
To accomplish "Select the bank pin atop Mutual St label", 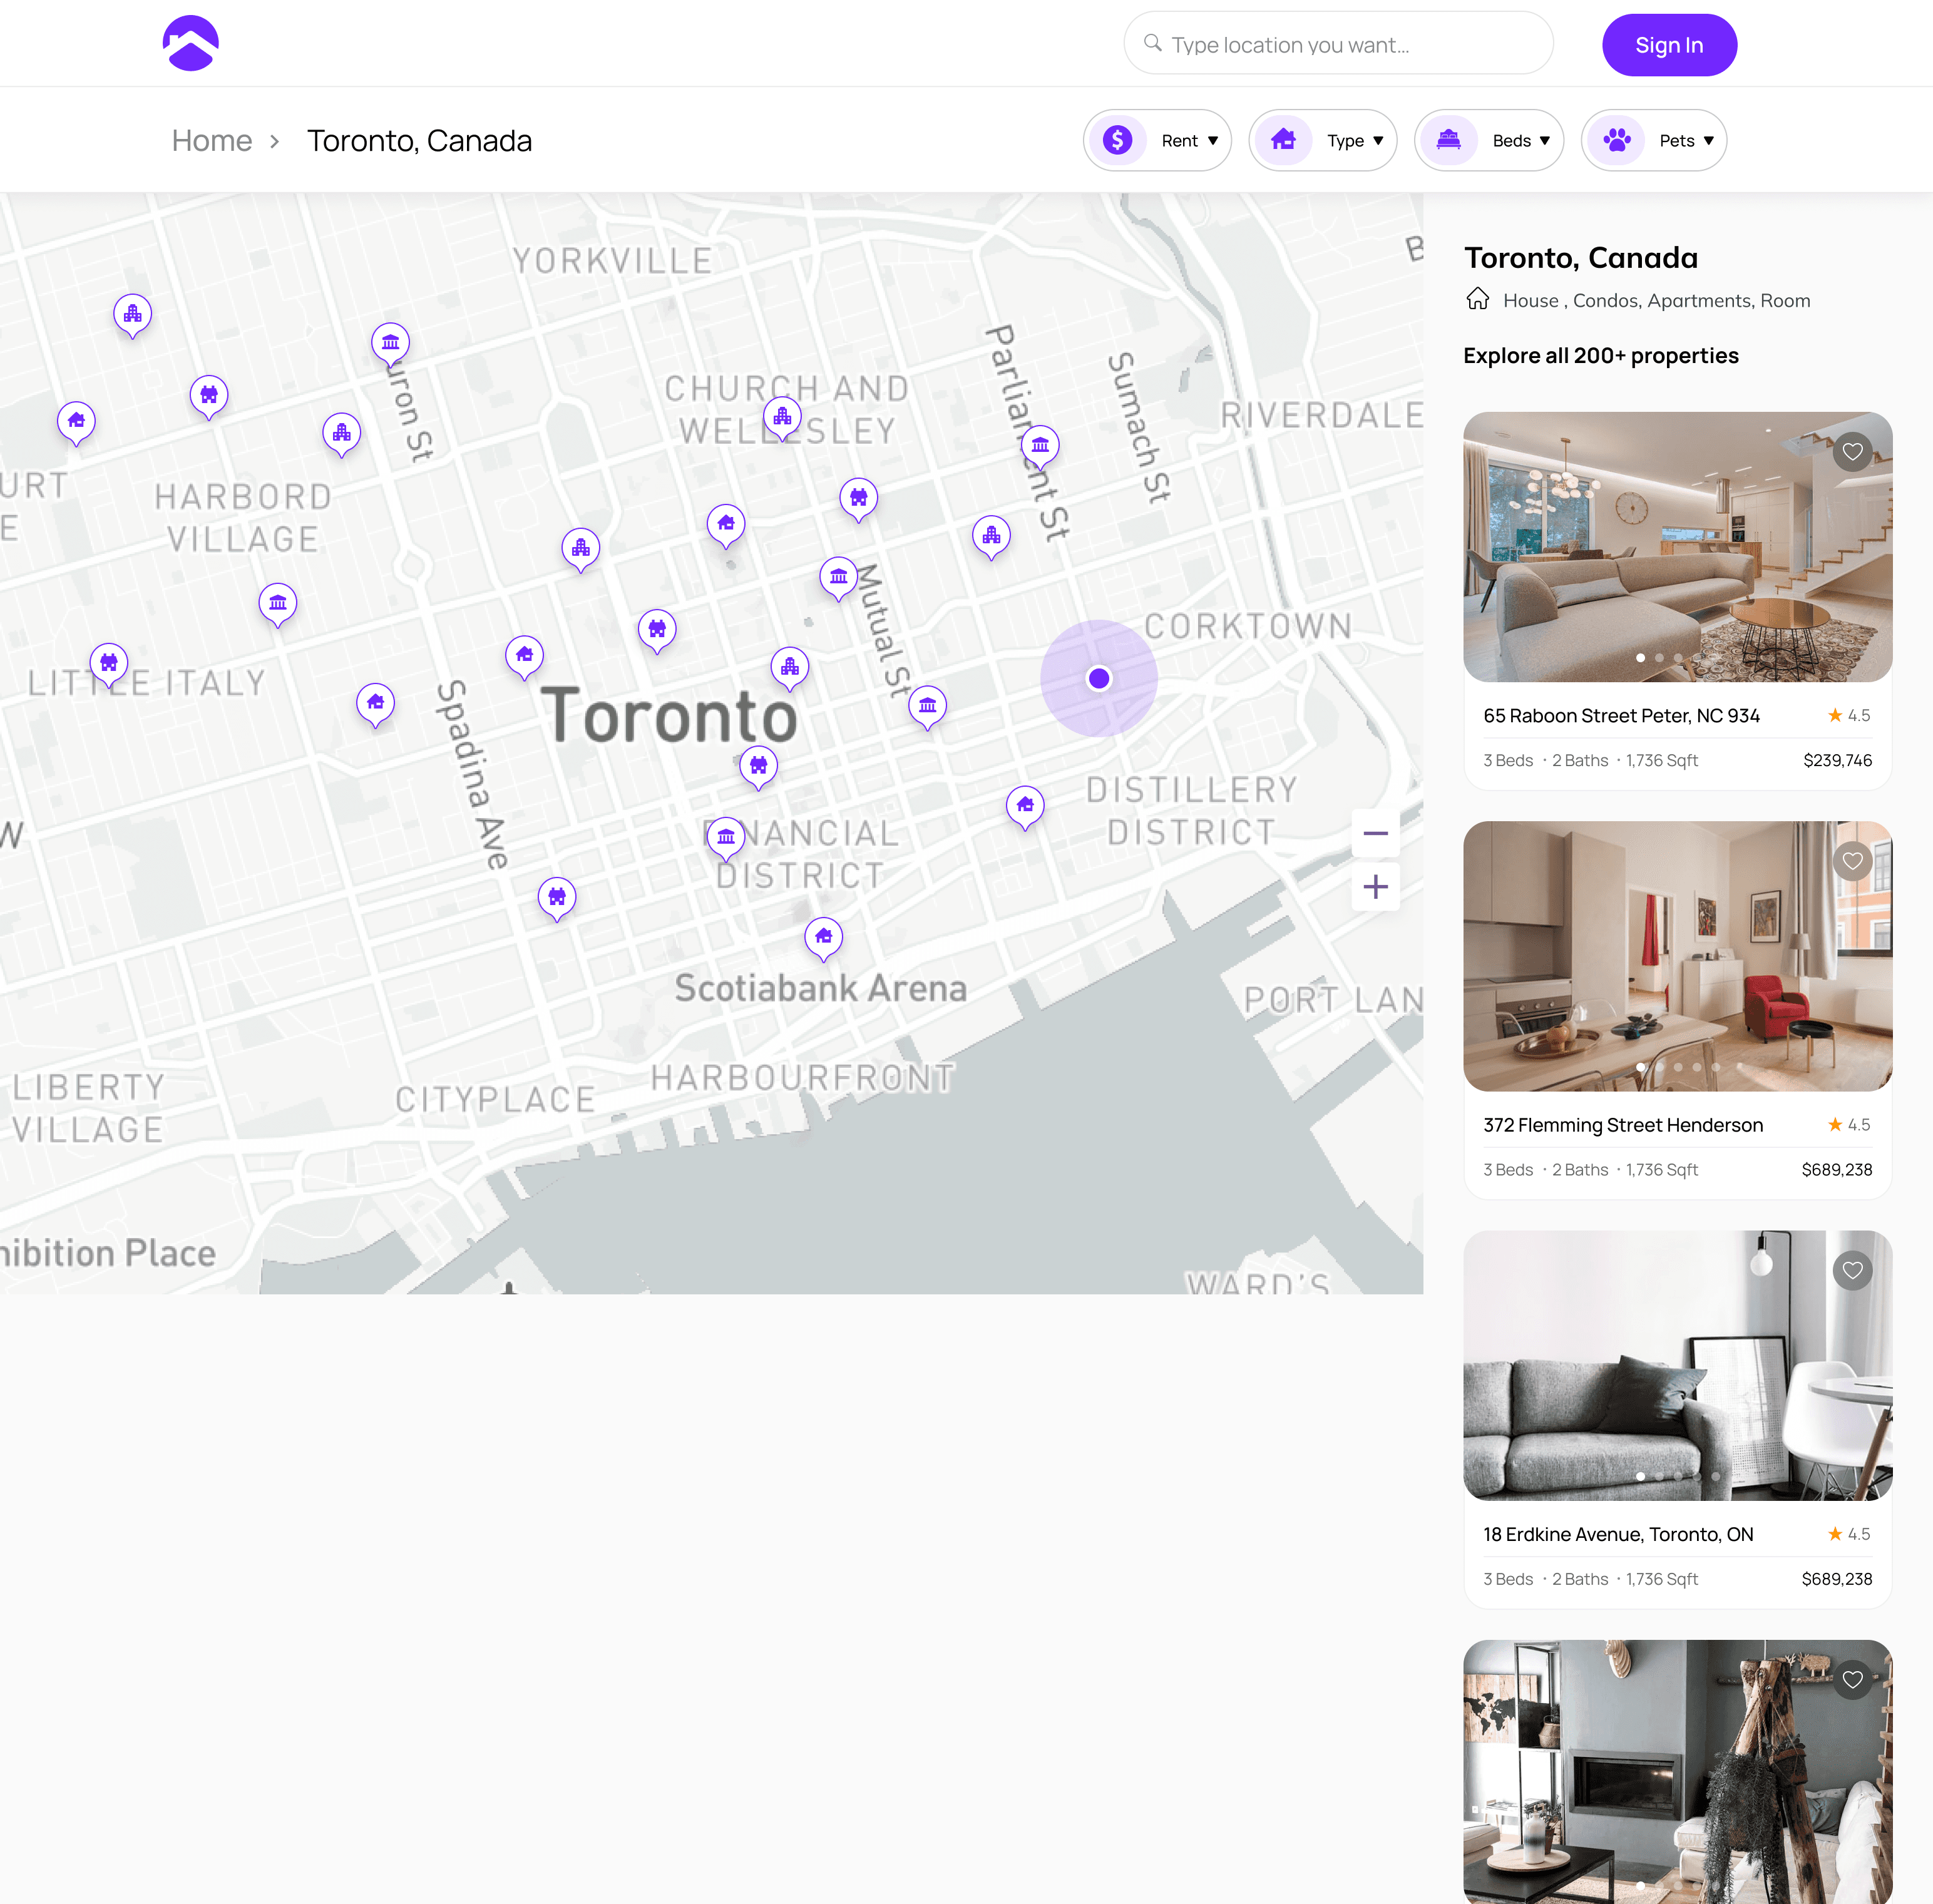I will pyautogui.click(x=838, y=578).
